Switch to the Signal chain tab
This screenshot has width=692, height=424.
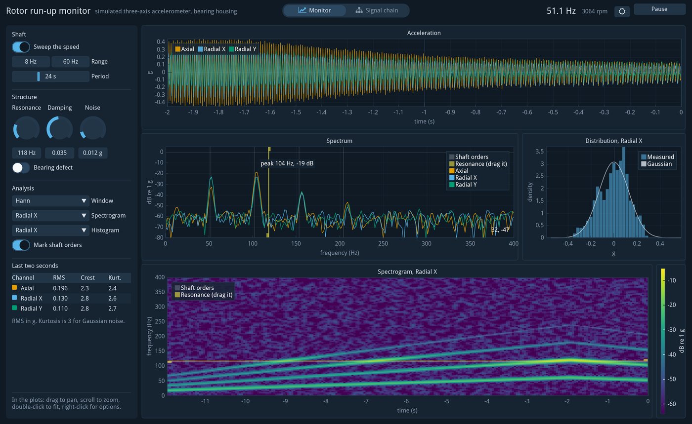tap(377, 10)
